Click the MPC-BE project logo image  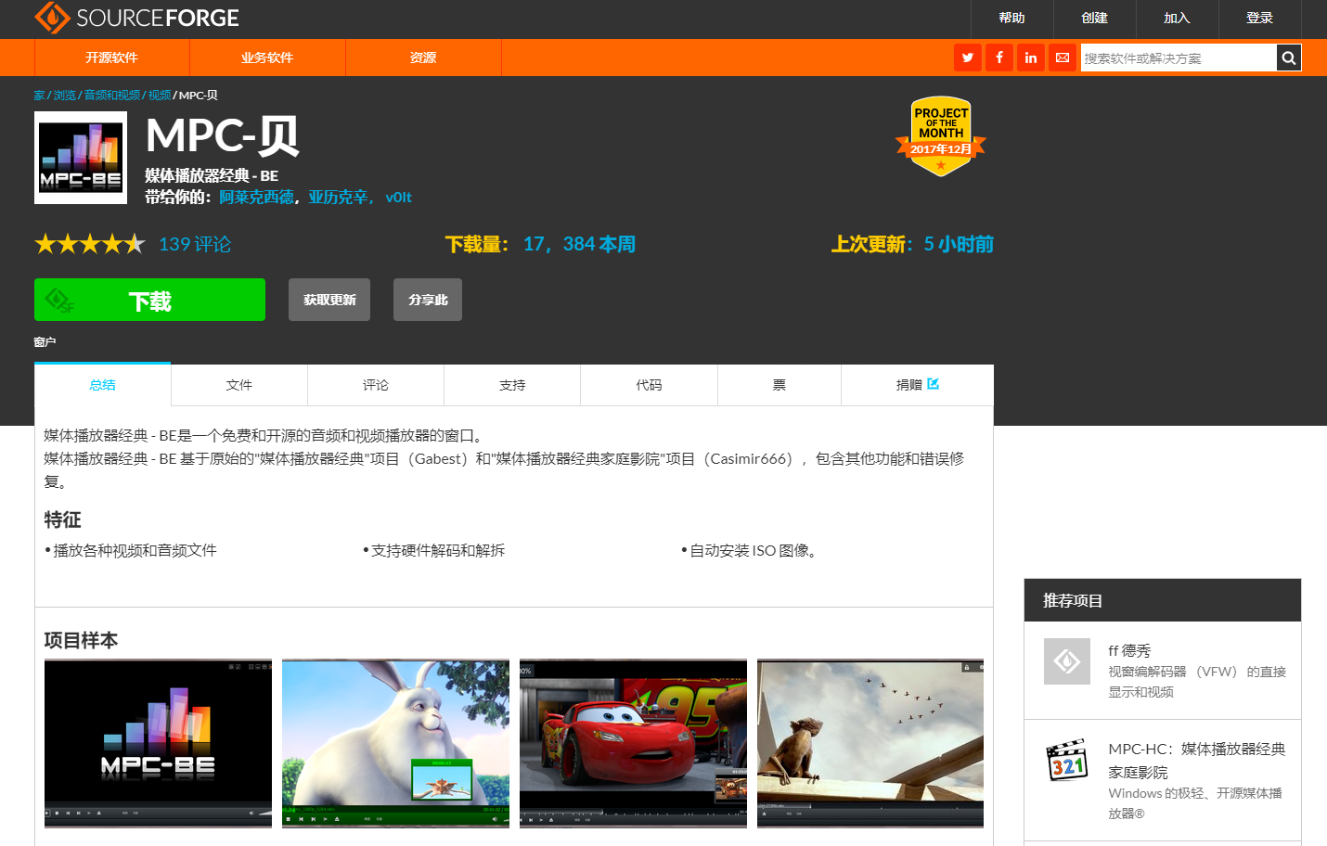pos(81,158)
